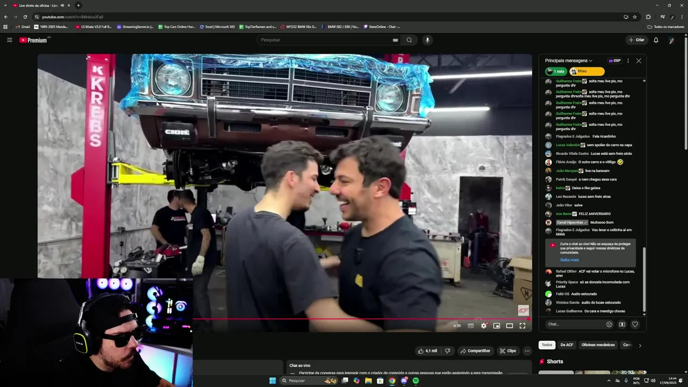The width and height of the screenshot is (688, 387).
Task: Open the Gmail bookmark
Action: coord(23,26)
